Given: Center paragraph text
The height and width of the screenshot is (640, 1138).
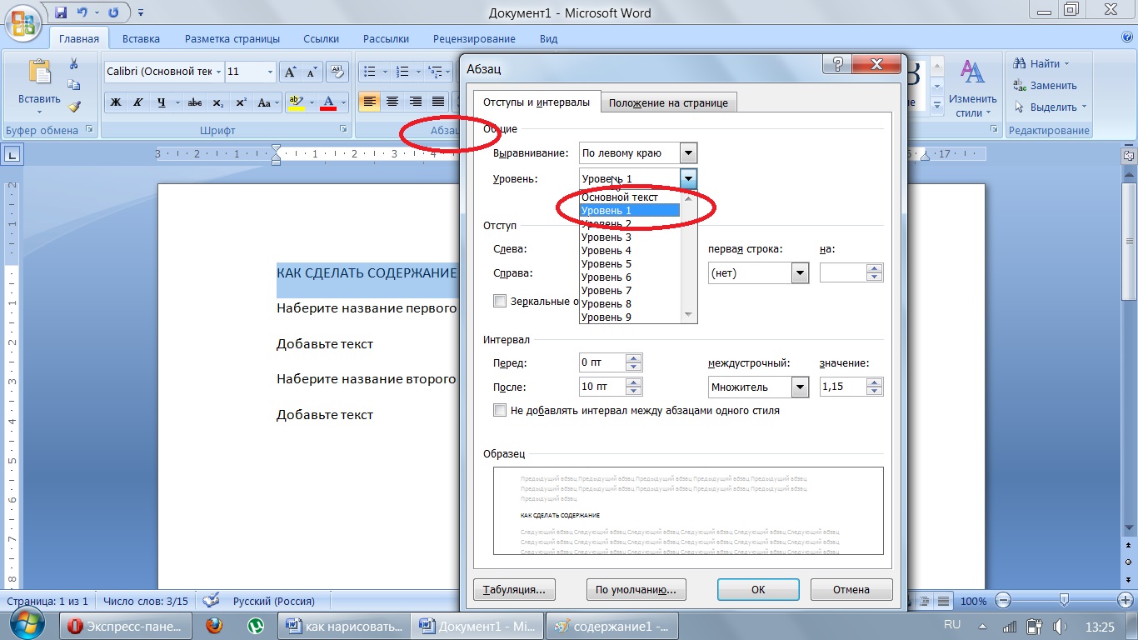Looking at the screenshot, I should click(x=392, y=102).
